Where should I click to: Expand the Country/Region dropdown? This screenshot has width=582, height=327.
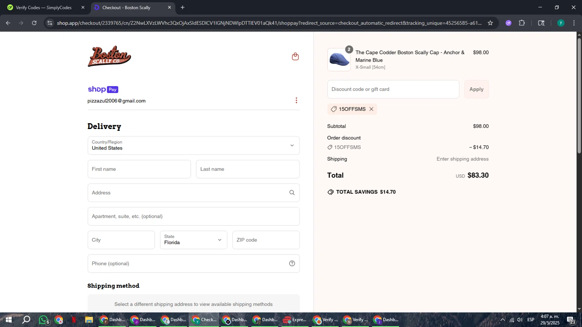(x=194, y=146)
